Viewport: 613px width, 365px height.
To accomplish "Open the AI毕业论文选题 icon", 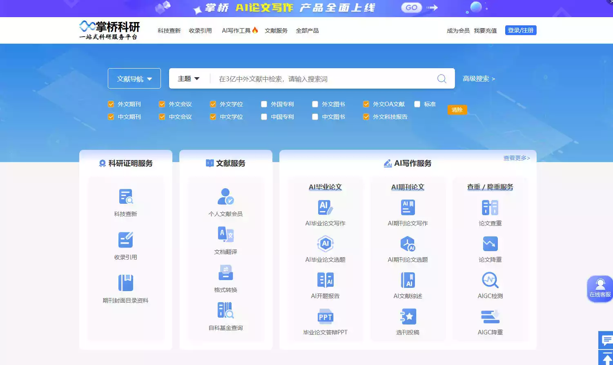I will [325, 244].
